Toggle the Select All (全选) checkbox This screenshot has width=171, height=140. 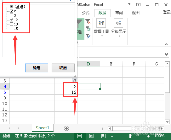(x=12, y=6)
